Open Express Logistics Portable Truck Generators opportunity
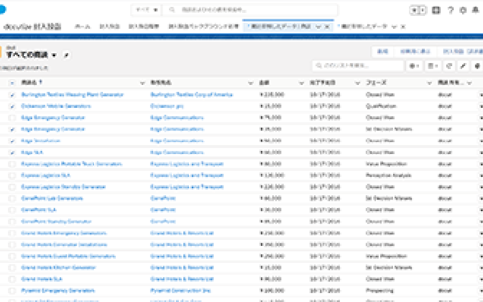 coord(72,164)
